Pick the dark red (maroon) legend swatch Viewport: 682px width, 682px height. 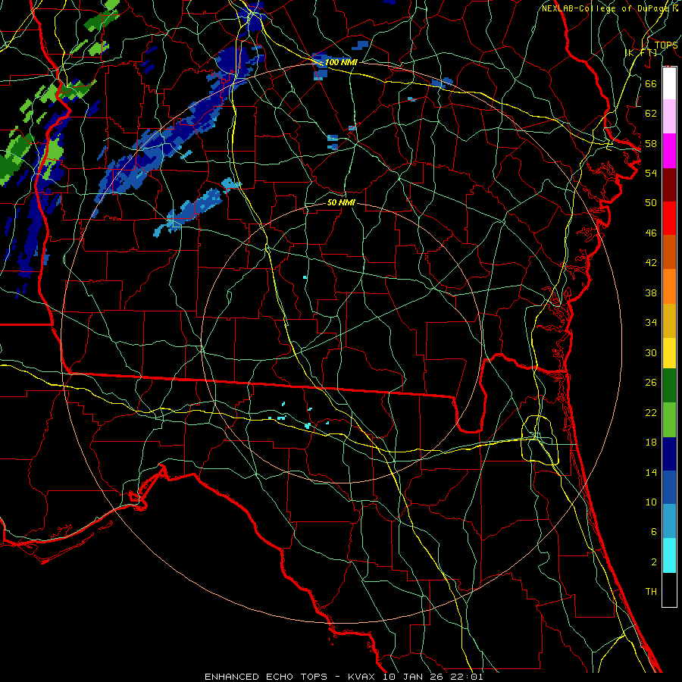[669, 184]
